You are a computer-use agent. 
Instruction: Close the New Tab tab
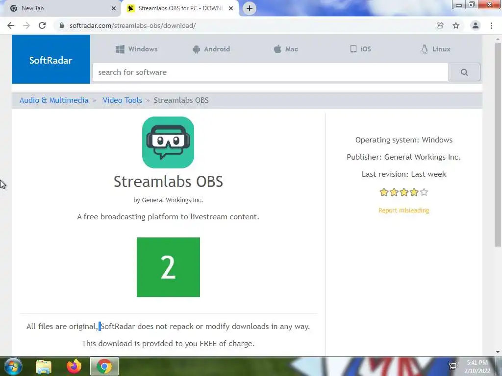114,8
